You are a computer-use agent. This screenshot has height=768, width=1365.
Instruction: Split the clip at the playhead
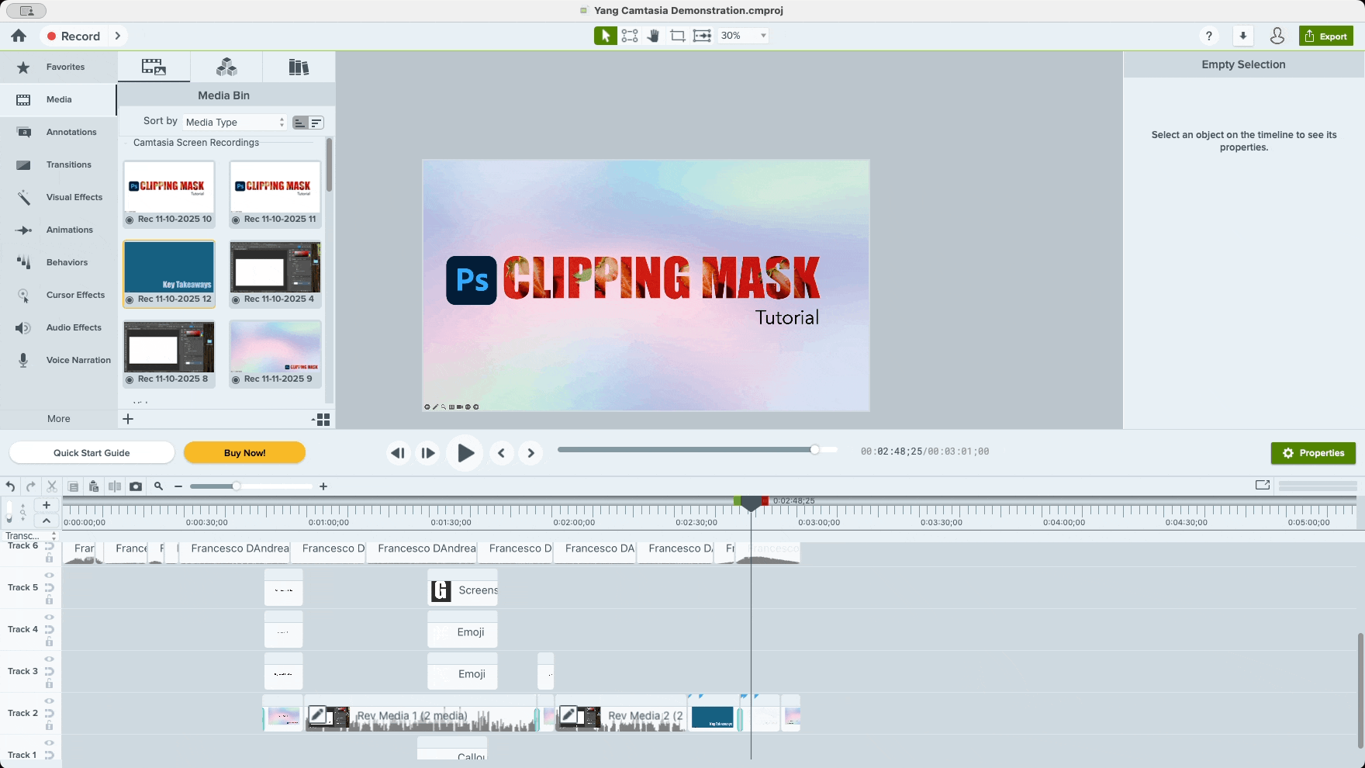pyautogui.click(x=115, y=486)
